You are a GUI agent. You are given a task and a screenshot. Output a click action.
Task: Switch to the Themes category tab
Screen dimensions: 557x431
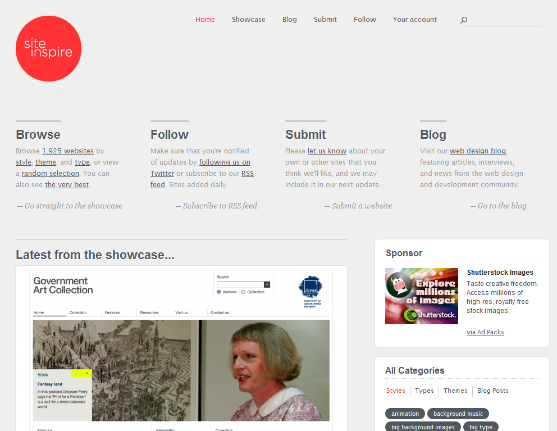(455, 391)
